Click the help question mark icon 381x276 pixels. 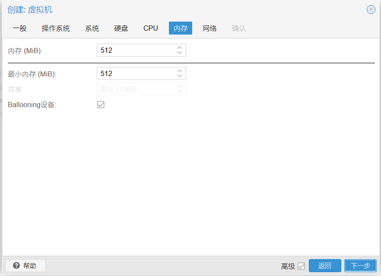click(x=16, y=266)
